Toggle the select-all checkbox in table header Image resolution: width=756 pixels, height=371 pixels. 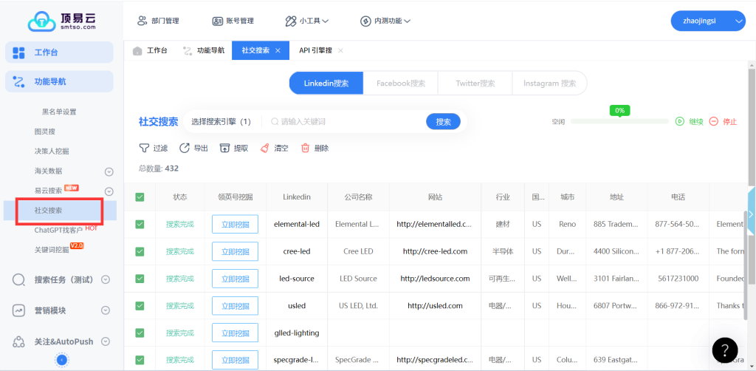[x=140, y=197]
